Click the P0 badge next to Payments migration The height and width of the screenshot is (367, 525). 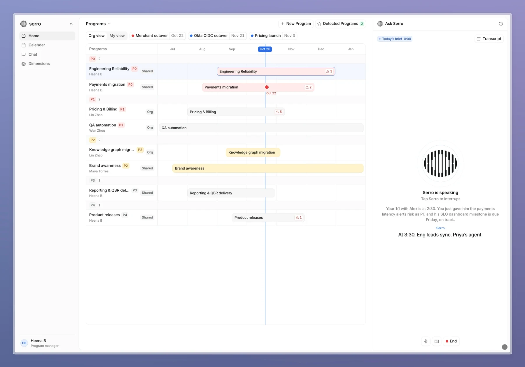click(130, 85)
